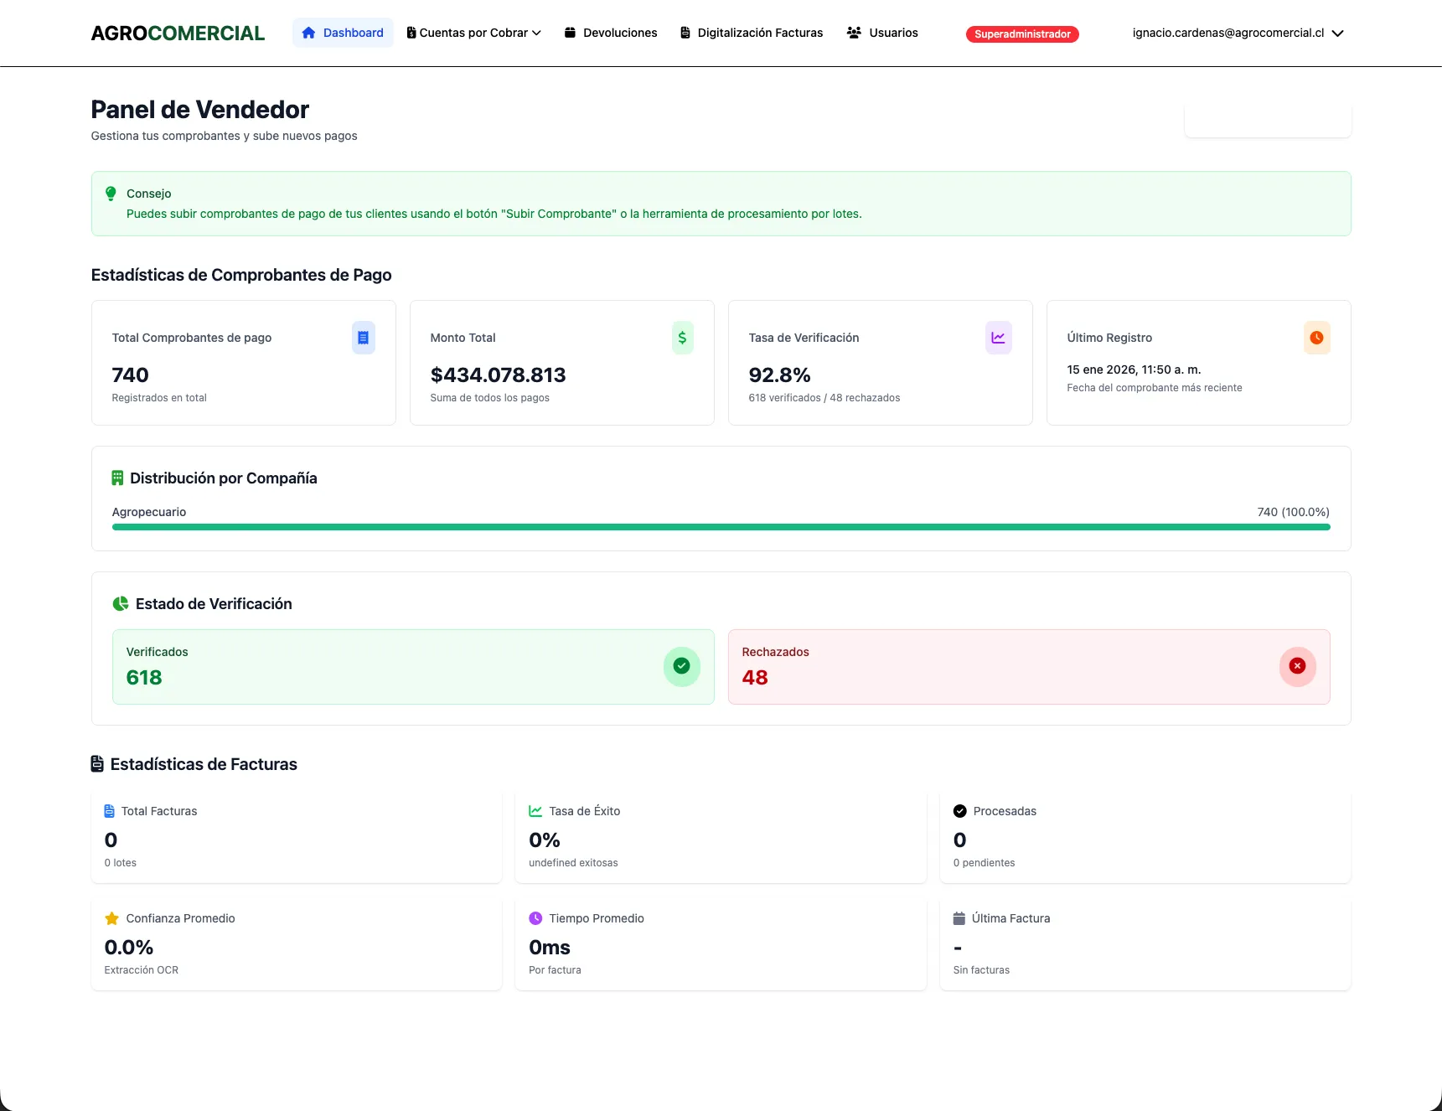This screenshot has height=1111, width=1442.
Task: Click the AGROCOMERCIAL logo
Action: point(178,33)
